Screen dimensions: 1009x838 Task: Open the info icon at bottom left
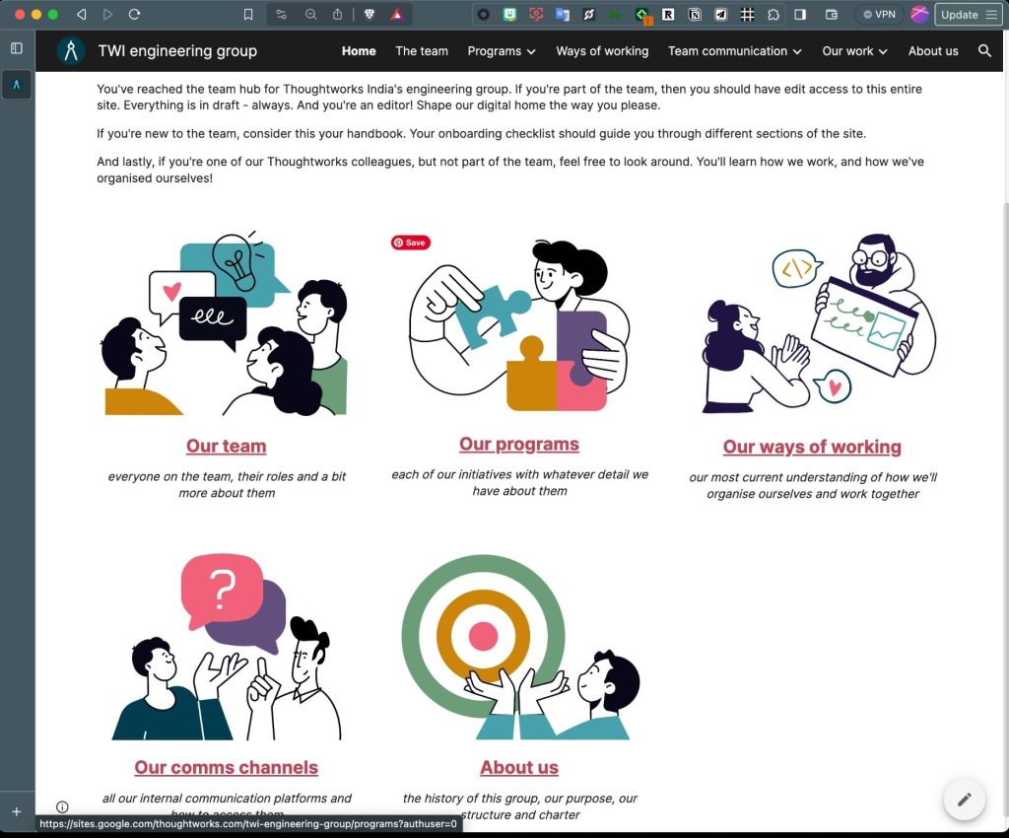click(x=62, y=806)
